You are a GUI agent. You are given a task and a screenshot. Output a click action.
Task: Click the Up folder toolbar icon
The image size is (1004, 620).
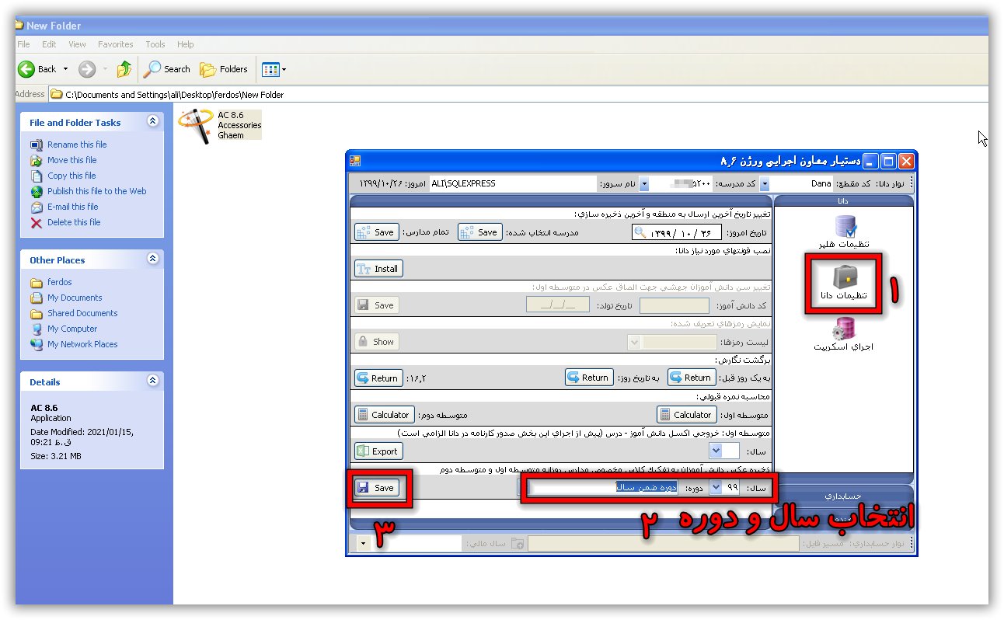pos(124,69)
